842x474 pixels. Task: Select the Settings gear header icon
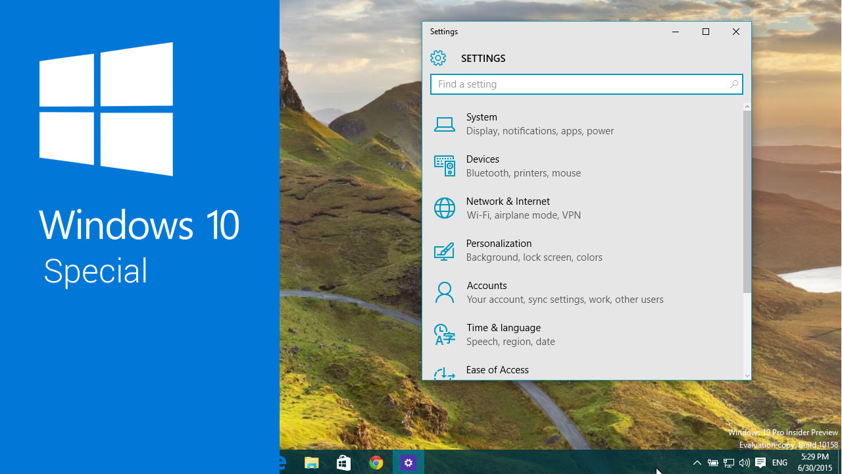(438, 58)
